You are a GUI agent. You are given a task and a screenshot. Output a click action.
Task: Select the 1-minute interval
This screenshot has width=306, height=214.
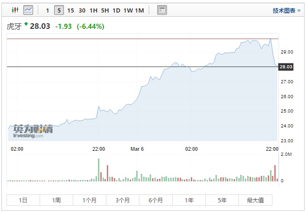click(x=47, y=10)
